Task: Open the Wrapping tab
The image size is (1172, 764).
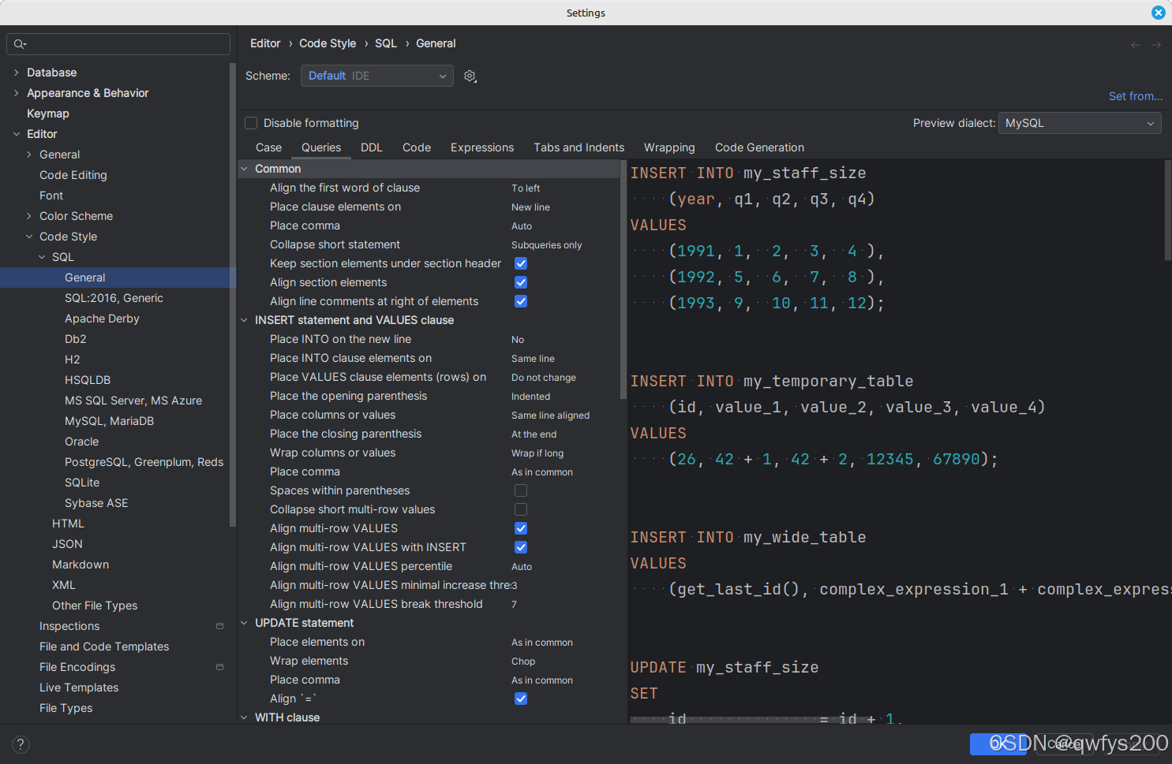Action: click(669, 147)
